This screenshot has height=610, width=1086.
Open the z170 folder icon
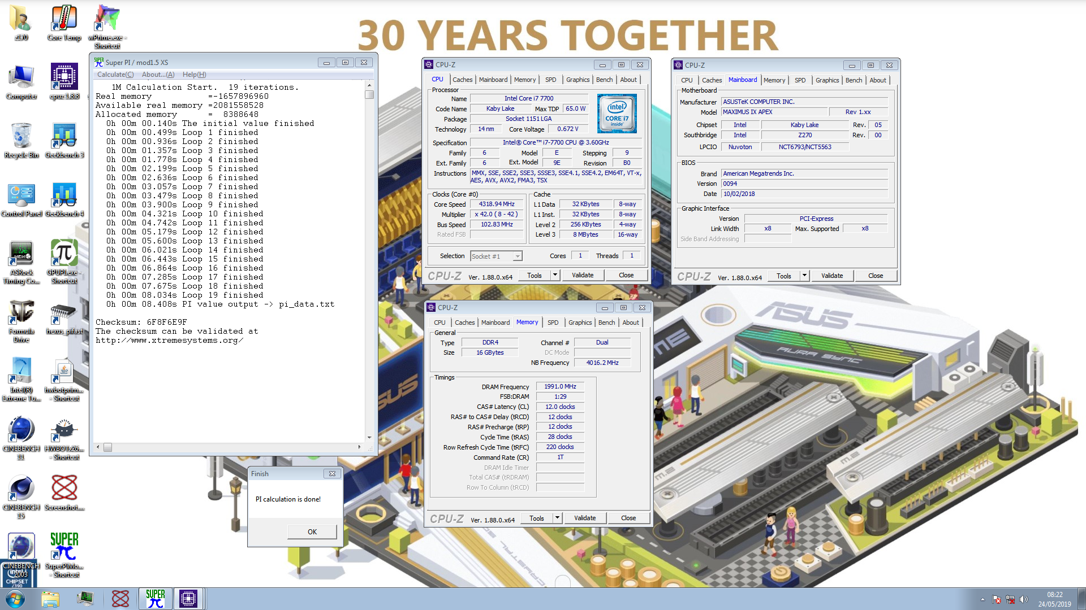[x=21, y=23]
